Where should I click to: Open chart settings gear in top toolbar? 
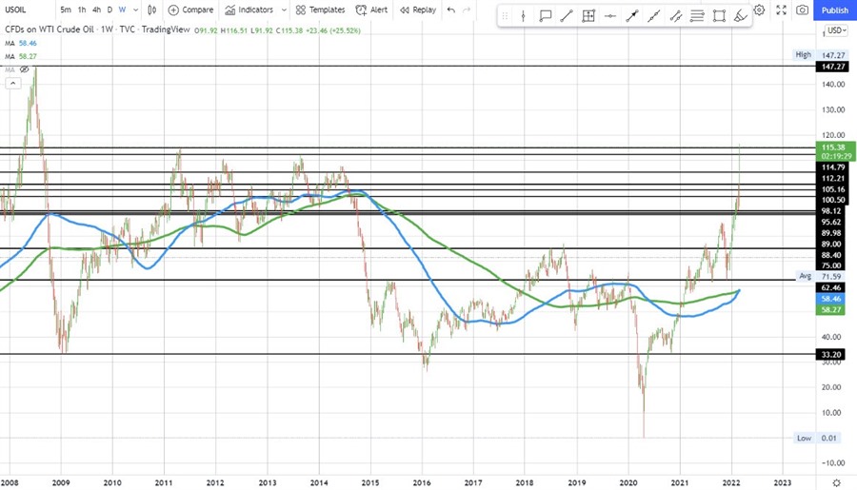click(759, 10)
